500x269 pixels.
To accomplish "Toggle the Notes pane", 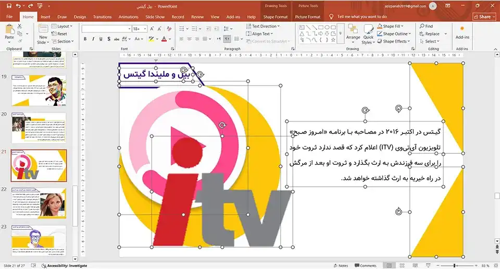I will 341,265.
